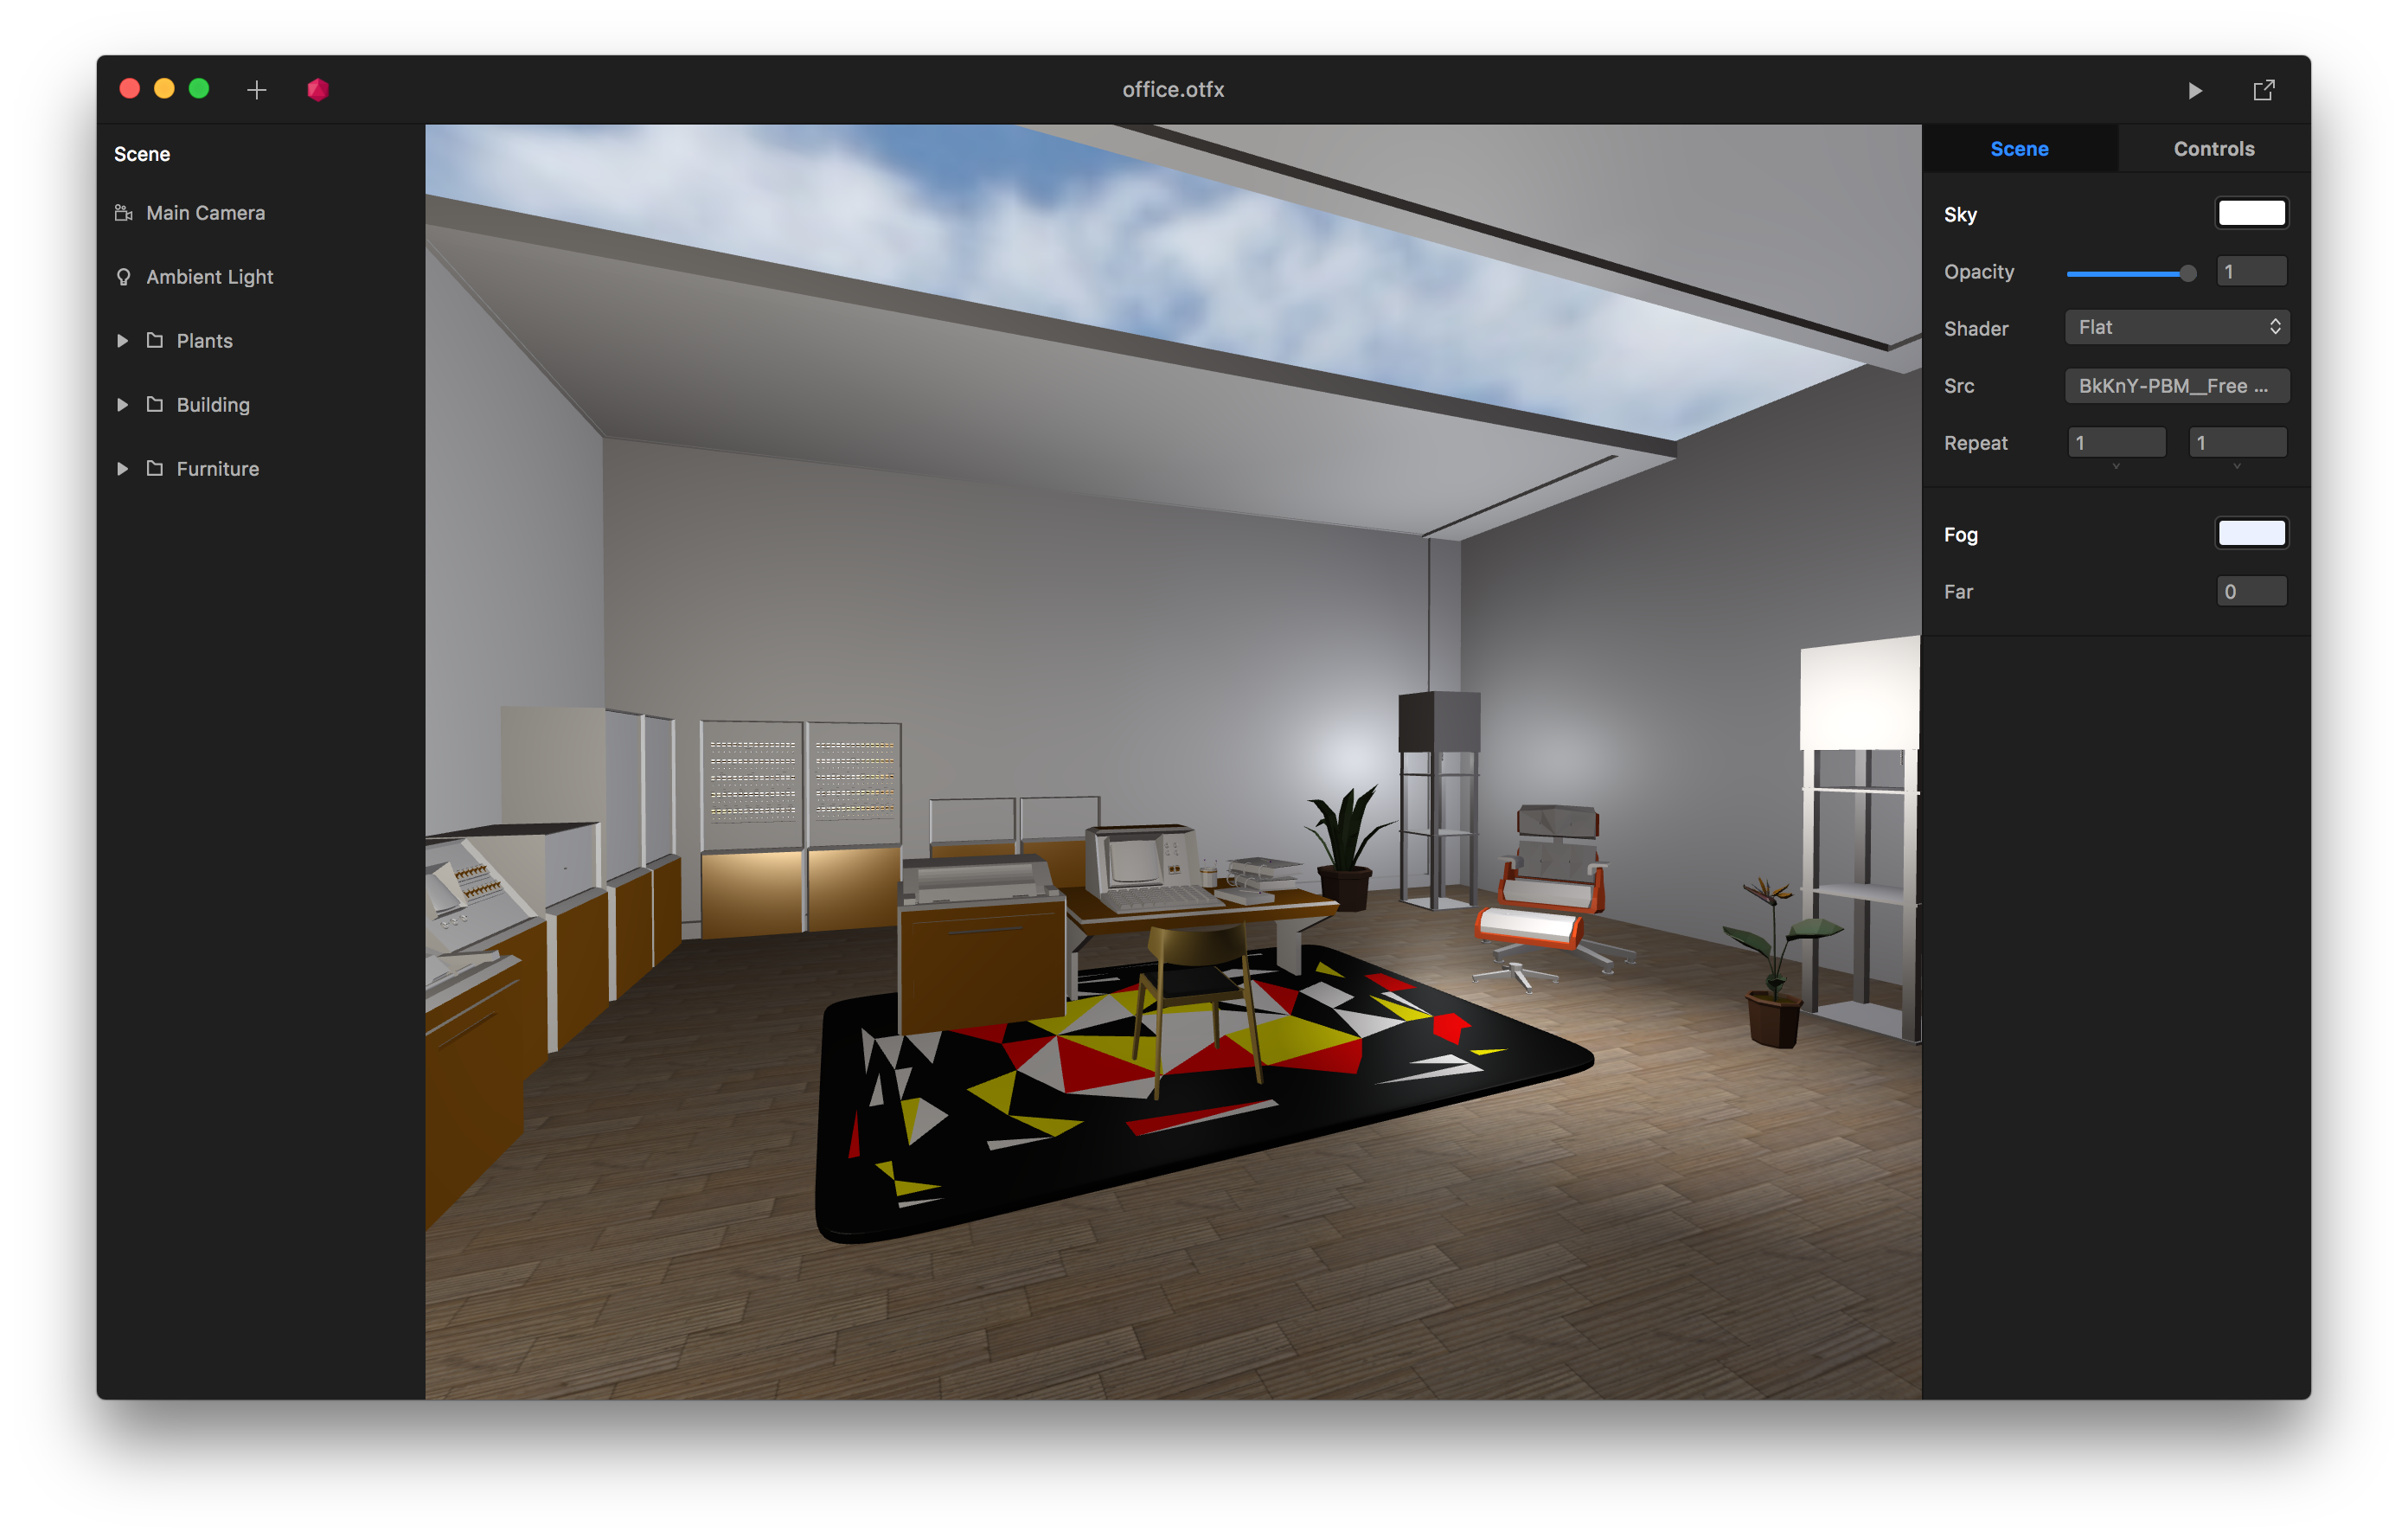Expand the Building group in Scene
The height and width of the screenshot is (1538, 2408).
click(x=118, y=404)
